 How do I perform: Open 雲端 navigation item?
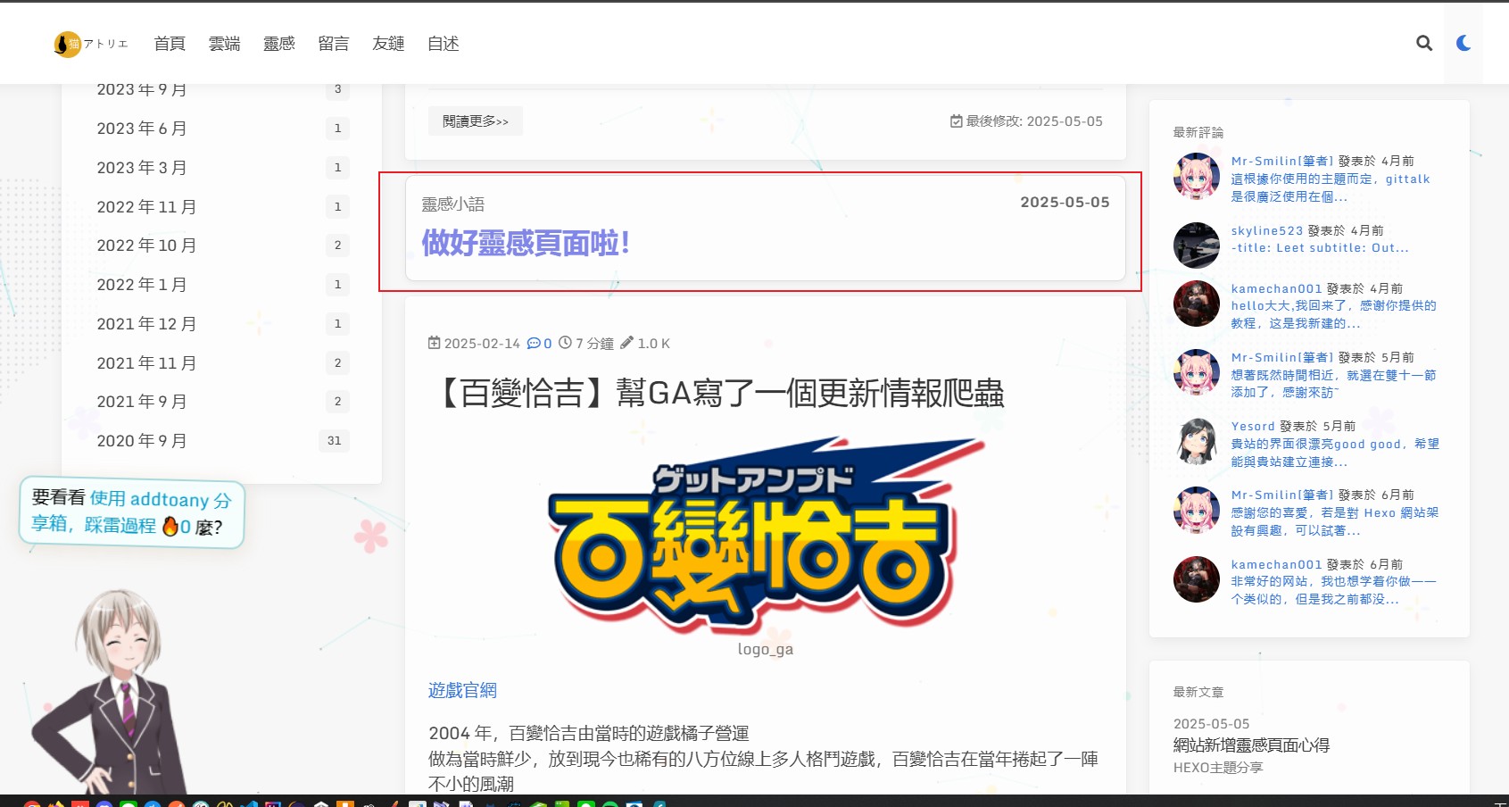[x=224, y=43]
